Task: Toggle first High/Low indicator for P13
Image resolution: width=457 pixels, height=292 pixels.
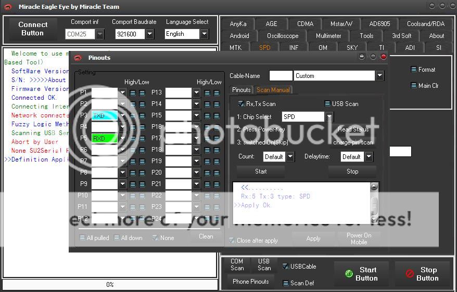Action: 207,93
